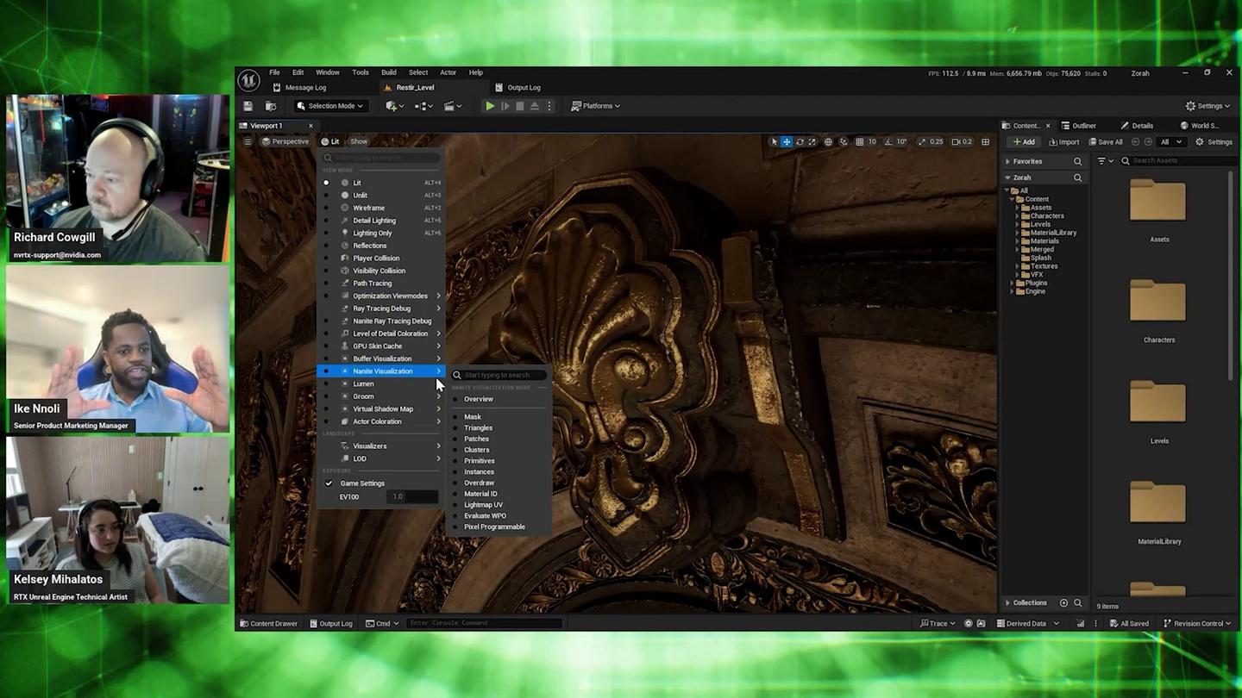Click the Eject button in the play toolbar
Viewport: 1242px width, 698px height.
pyautogui.click(x=534, y=106)
